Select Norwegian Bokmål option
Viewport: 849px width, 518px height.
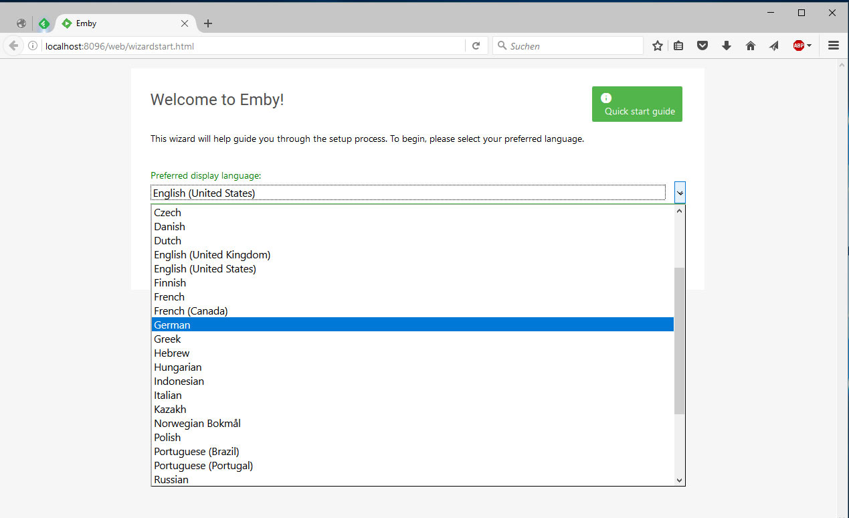413,423
